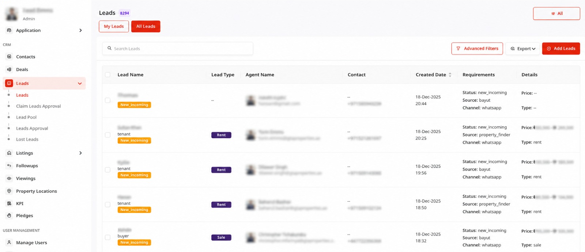Sort by the Created Date arrows
585x252 pixels.
click(x=450, y=75)
